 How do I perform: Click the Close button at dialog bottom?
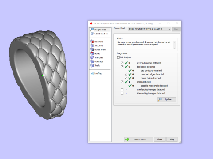(159, 140)
